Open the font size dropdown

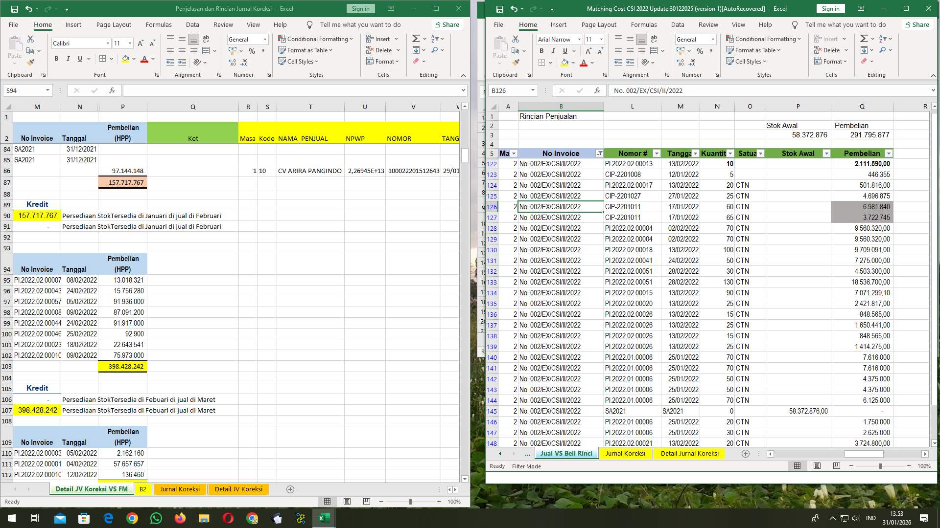coord(601,39)
